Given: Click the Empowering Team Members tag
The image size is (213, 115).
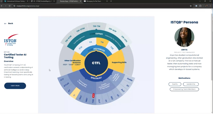Looking at the screenshot, I should tap(184, 89).
